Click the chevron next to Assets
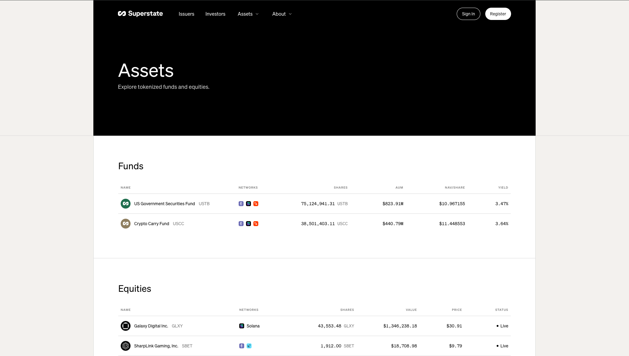The image size is (629, 356). 257,14
